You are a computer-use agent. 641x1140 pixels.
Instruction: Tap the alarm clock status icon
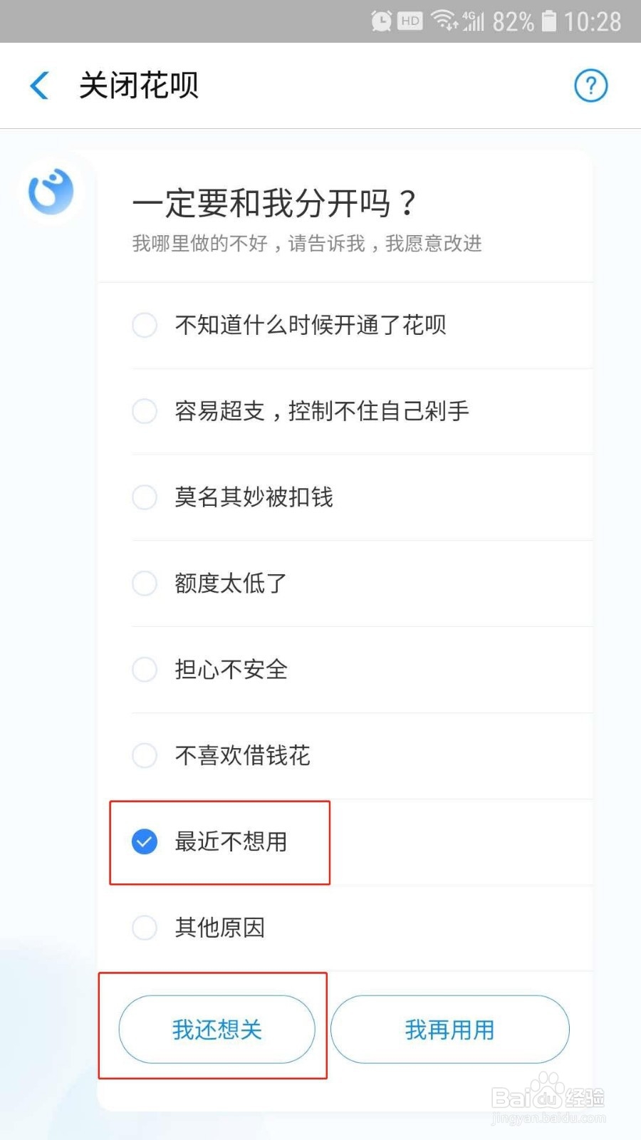click(x=381, y=21)
